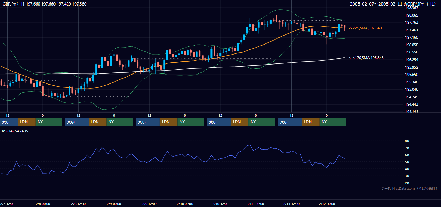Select the 2/10 00:00 time axis label
This screenshot has width=441, height=207.
(185, 204)
